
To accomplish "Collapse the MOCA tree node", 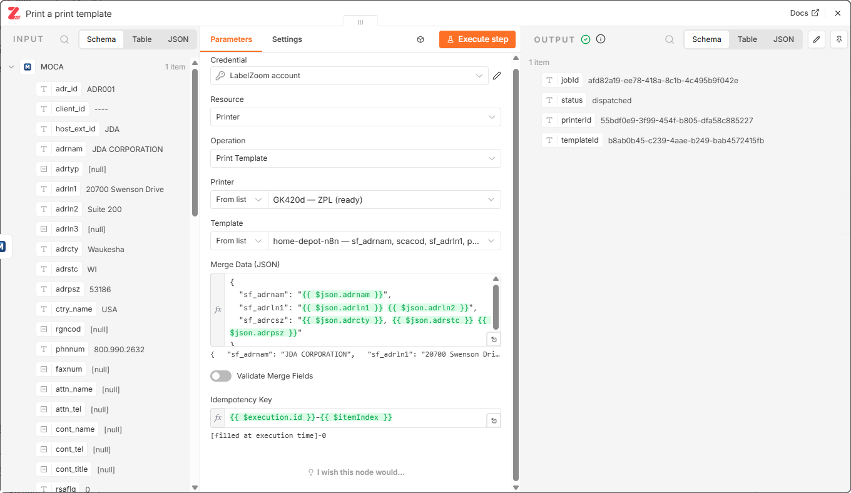I will point(11,67).
